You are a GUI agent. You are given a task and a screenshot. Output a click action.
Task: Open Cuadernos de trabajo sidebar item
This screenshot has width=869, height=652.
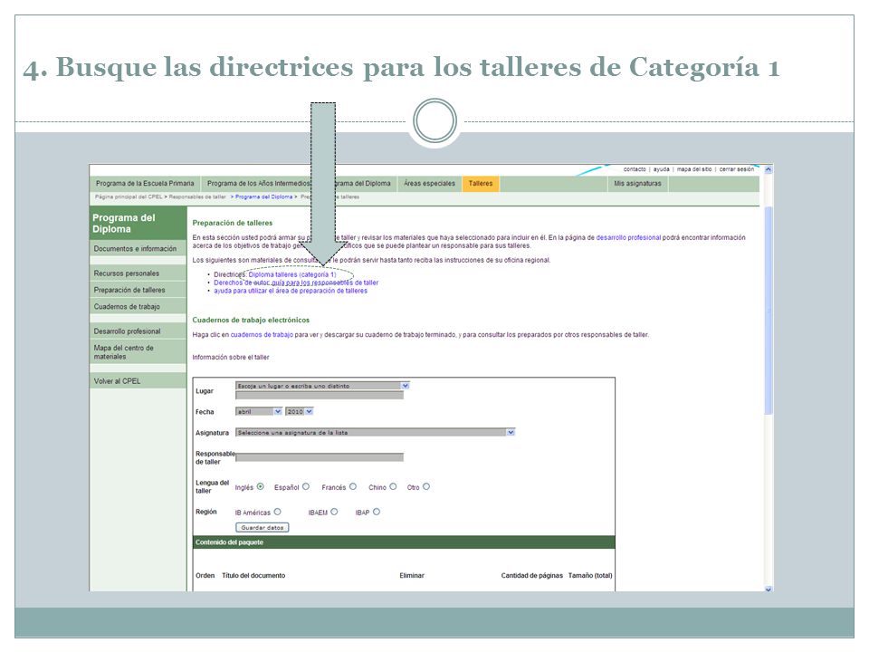(138, 306)
